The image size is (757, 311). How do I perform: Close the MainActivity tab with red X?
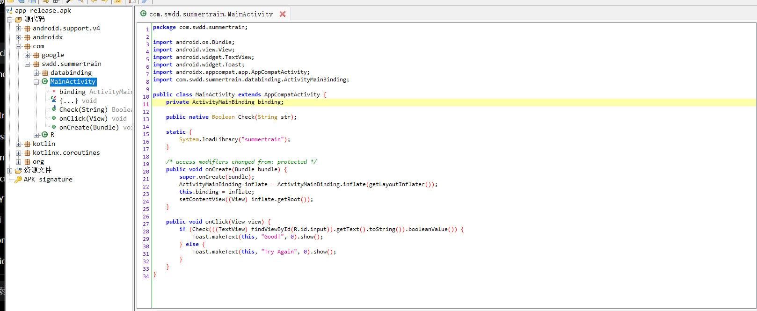283,14
